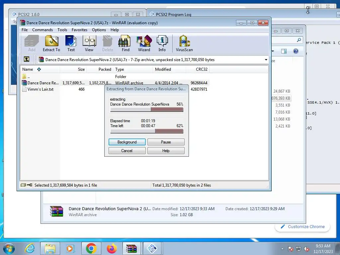
Task: Click the network tray icon
Action: click(x=298, y=249)
